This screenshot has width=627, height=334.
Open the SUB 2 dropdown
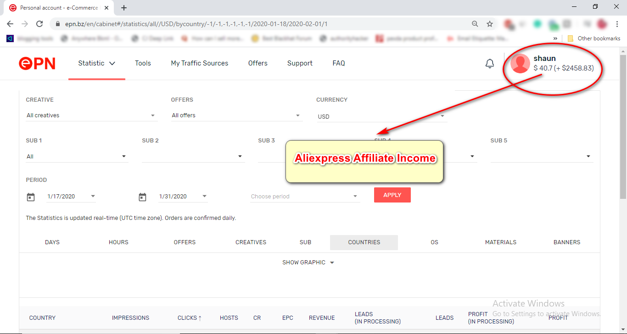tap(193, 157)
